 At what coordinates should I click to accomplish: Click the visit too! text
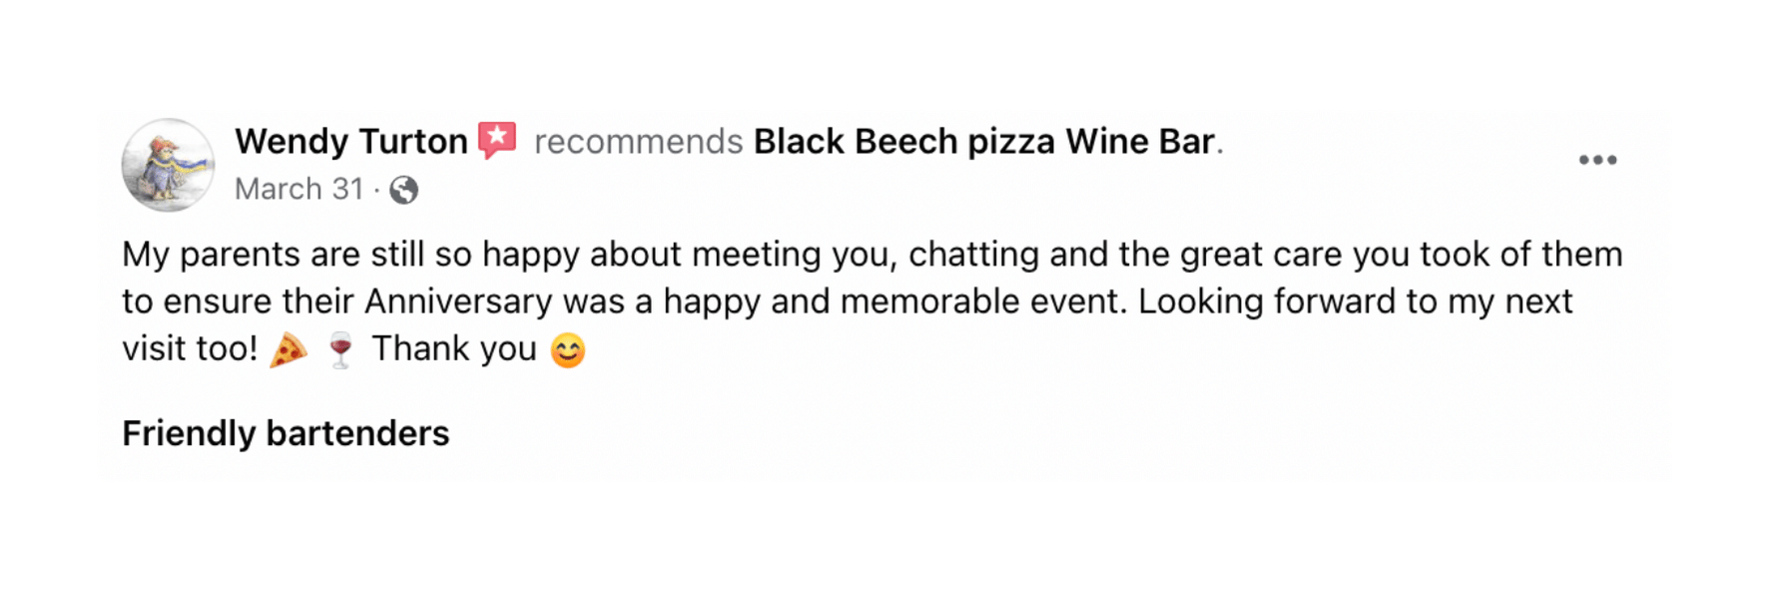click(x=190, y=348)
